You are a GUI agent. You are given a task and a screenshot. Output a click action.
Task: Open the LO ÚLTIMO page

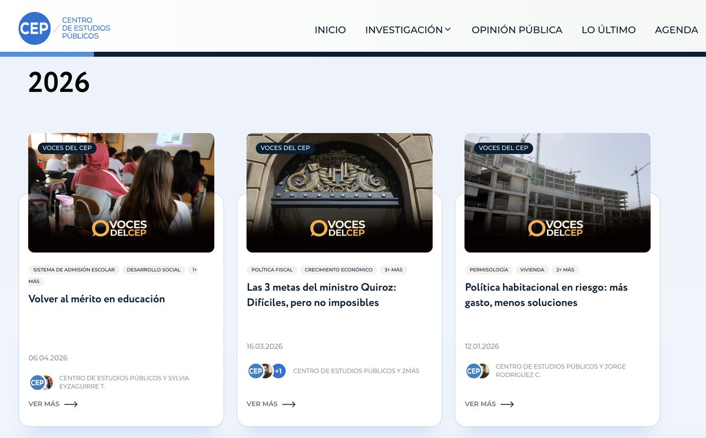point(608,29)
